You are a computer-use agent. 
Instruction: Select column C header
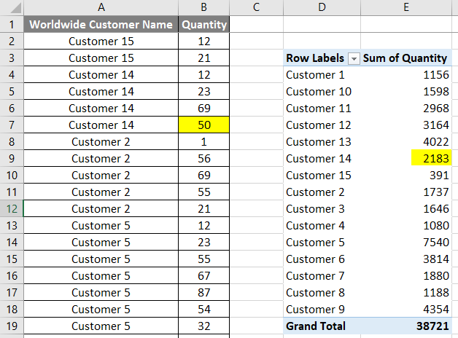(256, 7)
